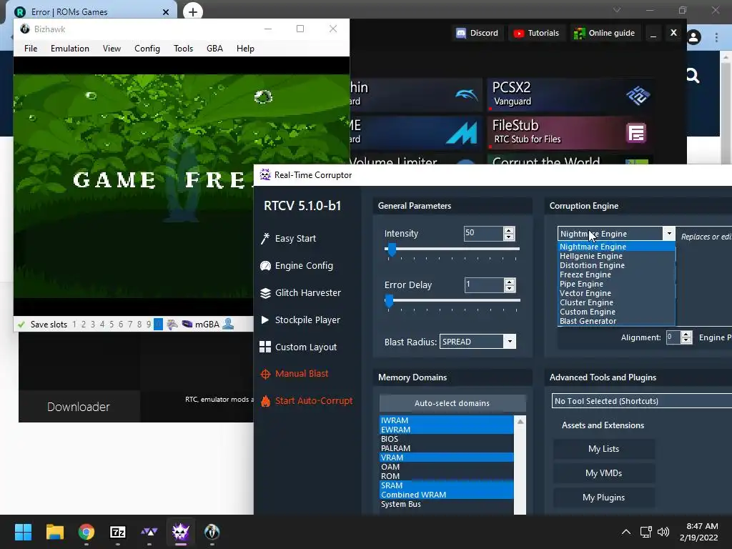732x549 pixels.
Task: Select save slot 9 in Bizhawk
Action: click(149, 324)
